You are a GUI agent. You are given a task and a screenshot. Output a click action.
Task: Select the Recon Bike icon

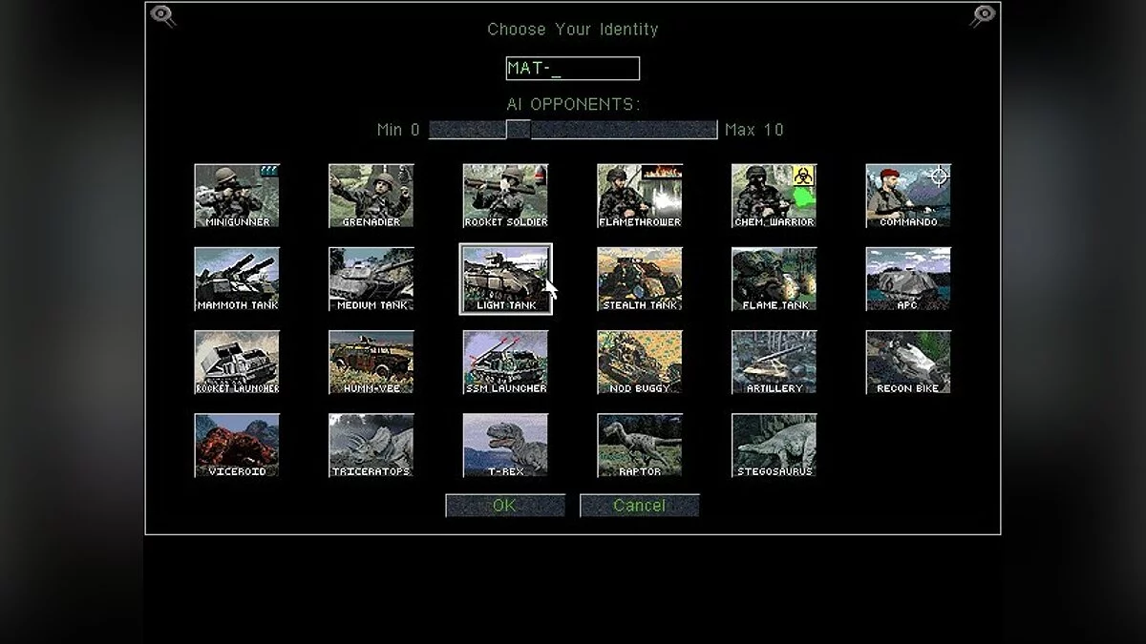tap(908, 362)
